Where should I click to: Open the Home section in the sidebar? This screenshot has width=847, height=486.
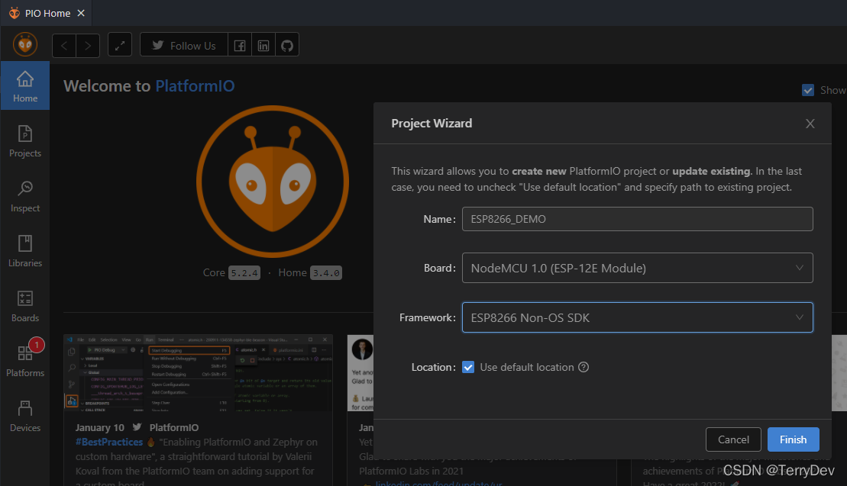(25, 85)
